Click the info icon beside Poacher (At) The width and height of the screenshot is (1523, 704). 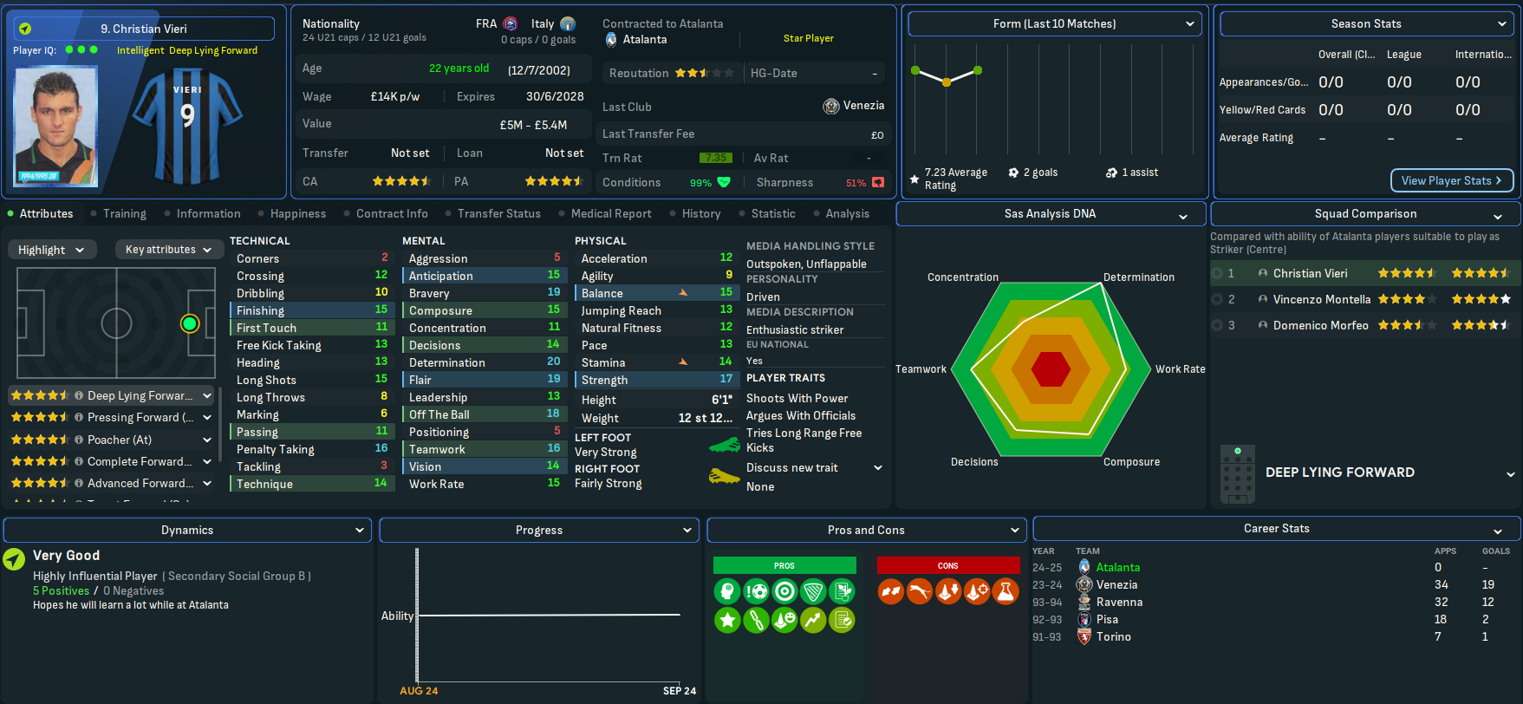click(x=79, y=440)
